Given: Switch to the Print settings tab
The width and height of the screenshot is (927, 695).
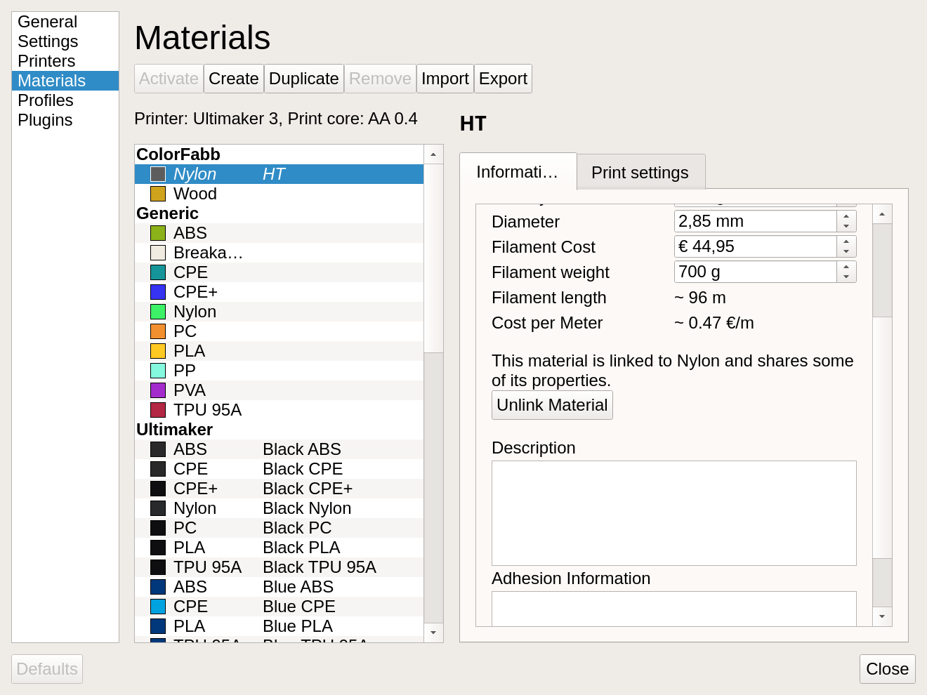Looking at the screenshot, I should point(640,172).
